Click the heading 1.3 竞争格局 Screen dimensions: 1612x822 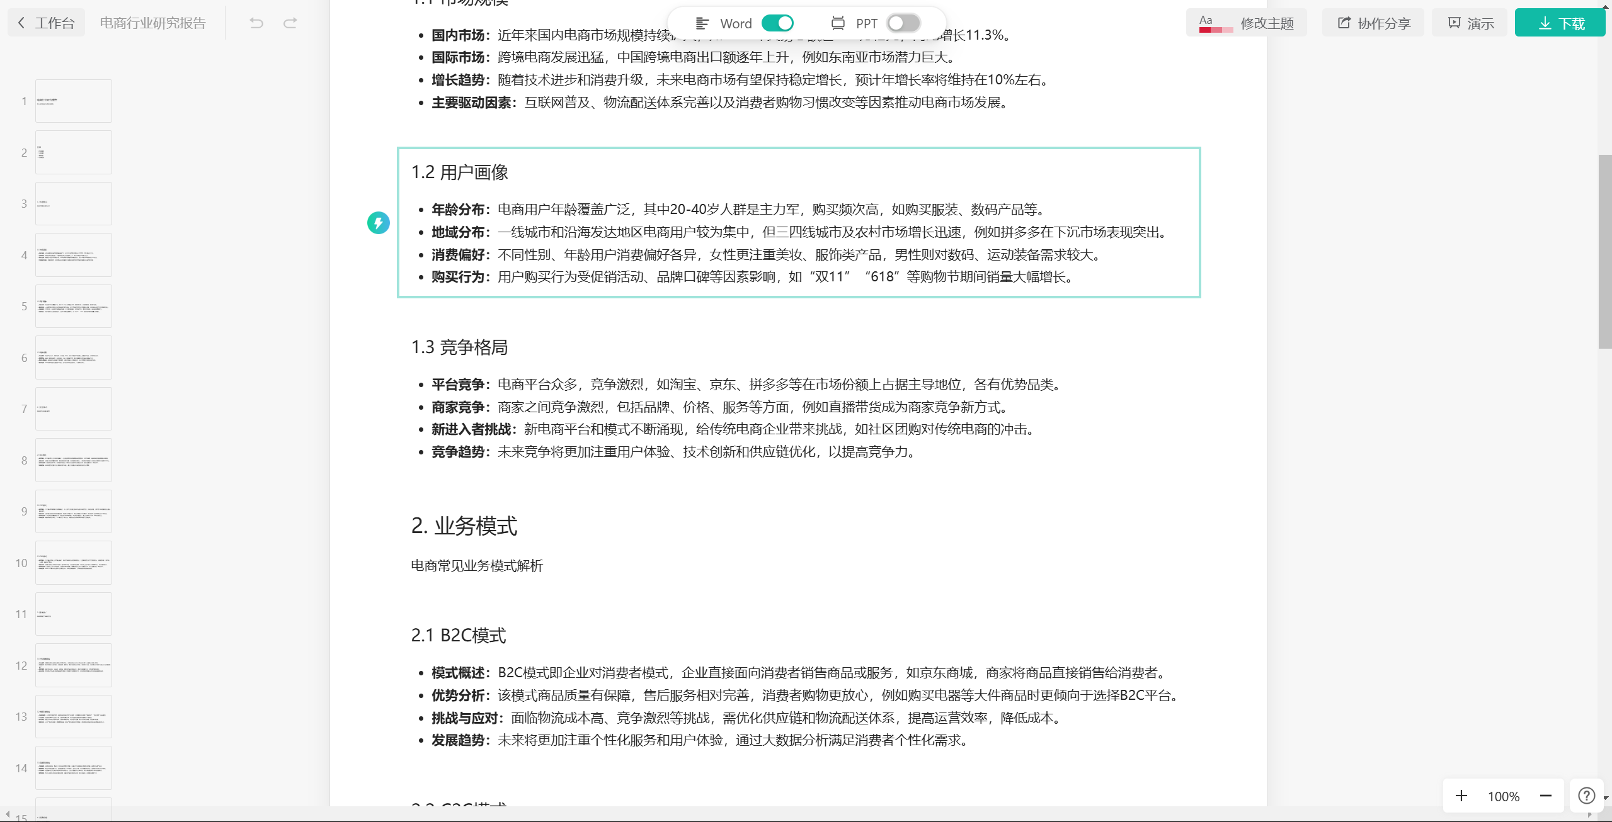coord(459,347)
